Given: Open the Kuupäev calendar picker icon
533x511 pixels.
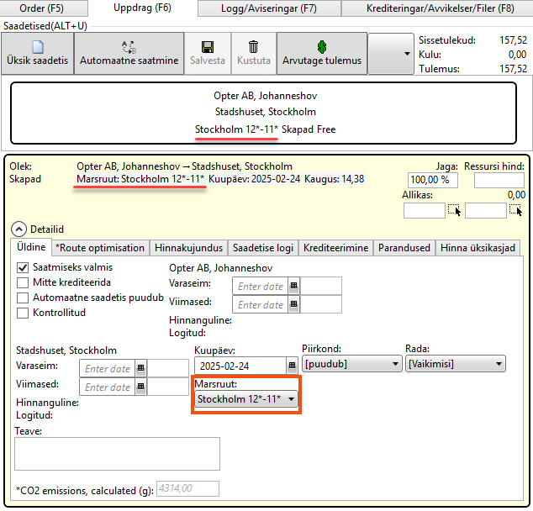Looking at the screenshot, I should [x=293, y=366].
